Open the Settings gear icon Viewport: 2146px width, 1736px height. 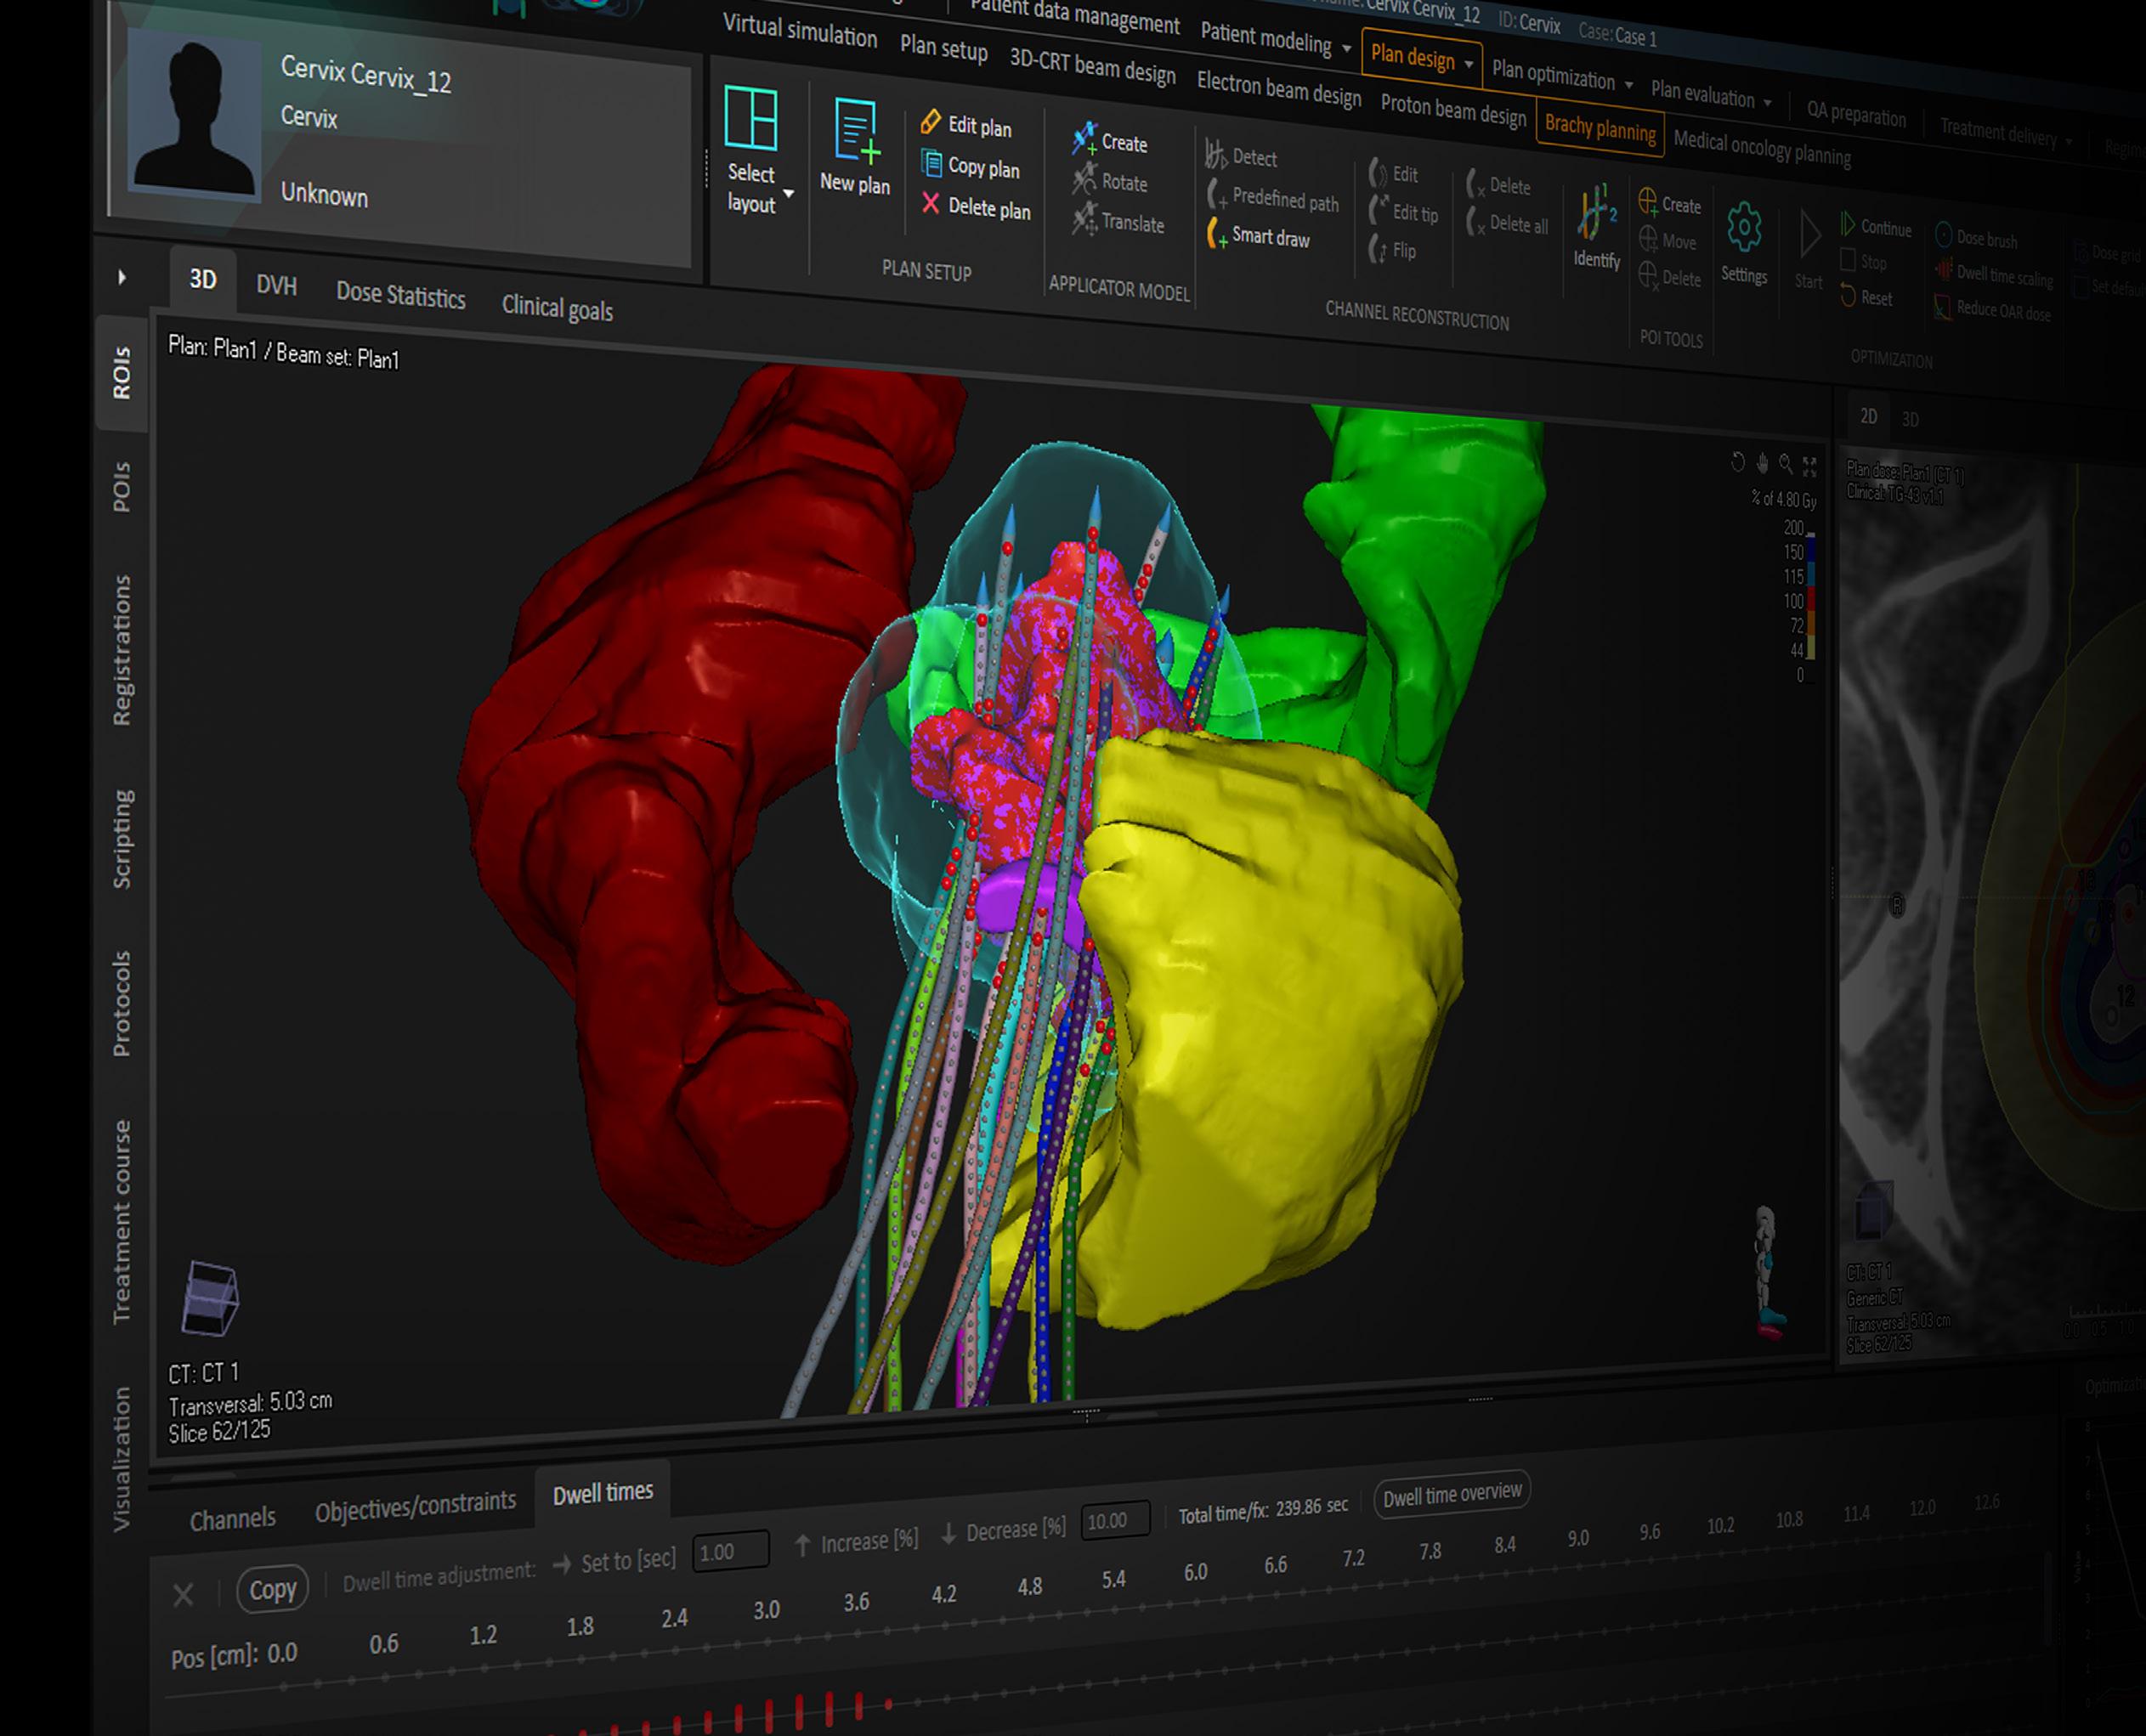(x=1744, y=228)
